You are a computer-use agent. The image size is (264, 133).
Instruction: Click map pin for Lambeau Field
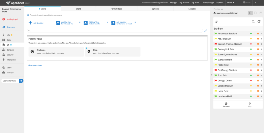(x=258, y=96)
